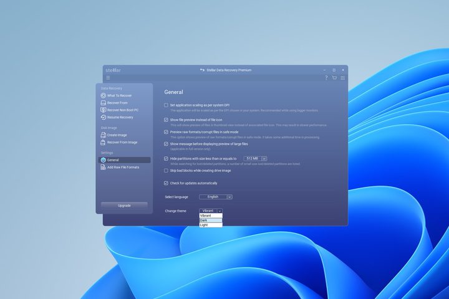Choose Light from the theme list
This screenshot has width=449, height=299.
(211, 225)
